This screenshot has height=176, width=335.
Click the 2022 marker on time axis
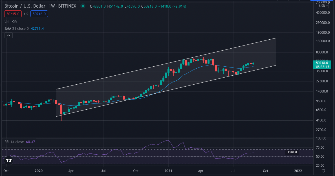click(298, 171)
